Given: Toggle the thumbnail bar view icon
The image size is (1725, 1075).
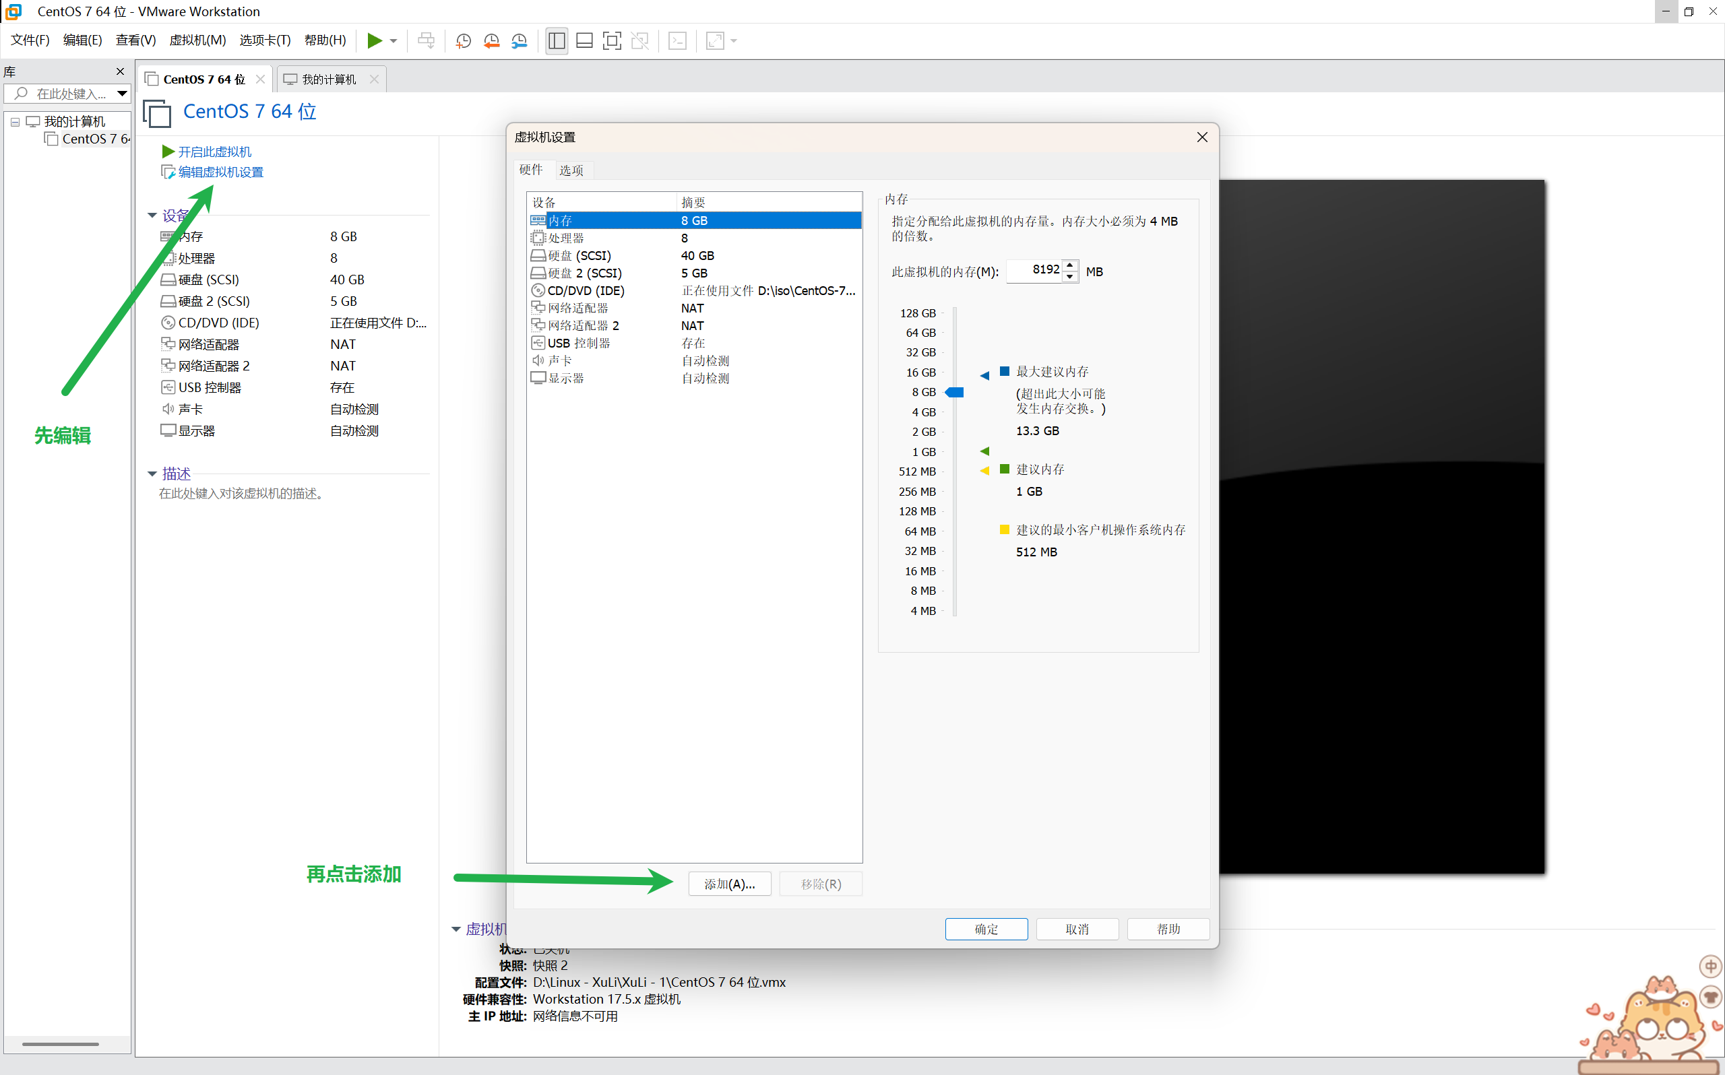Looking at the screenshot, I should pos(584,40).
